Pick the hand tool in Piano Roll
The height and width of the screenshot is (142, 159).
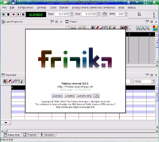[18, 81]
